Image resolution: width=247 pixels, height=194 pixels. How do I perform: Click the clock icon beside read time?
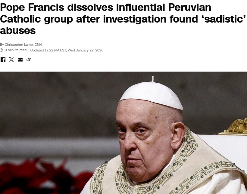click(2, 50)
